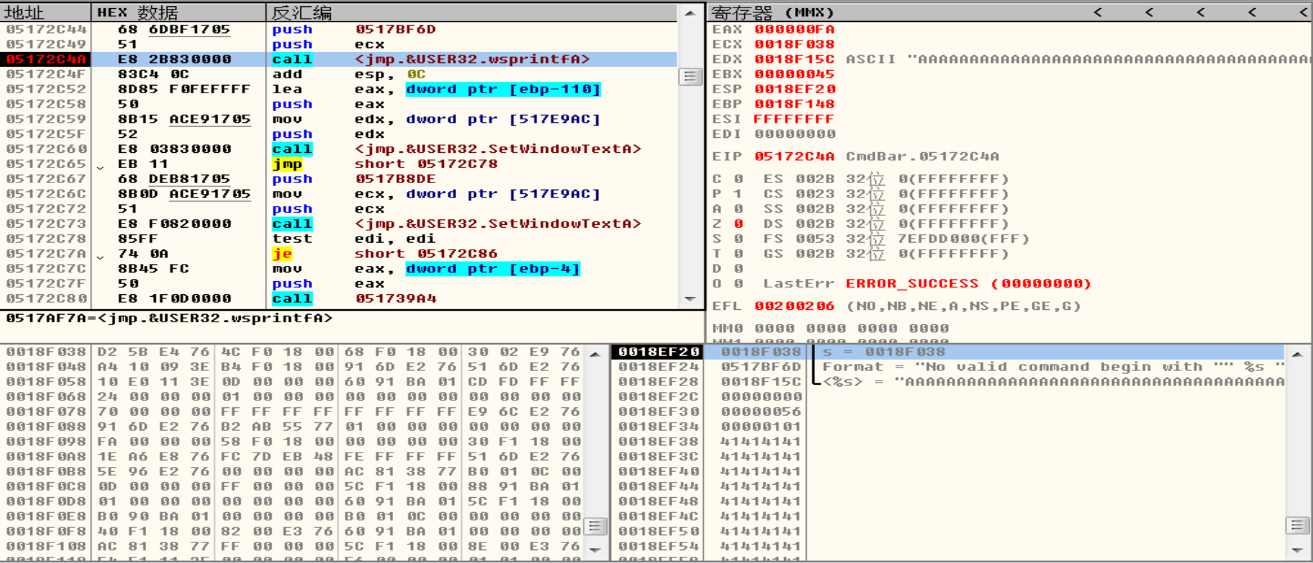Click the rightmost '<' arrow in register header

coord(1303,12)
